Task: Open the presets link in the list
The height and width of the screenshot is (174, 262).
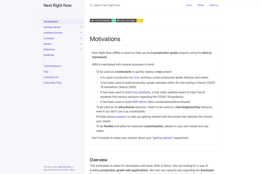Action: coord(121,117)
